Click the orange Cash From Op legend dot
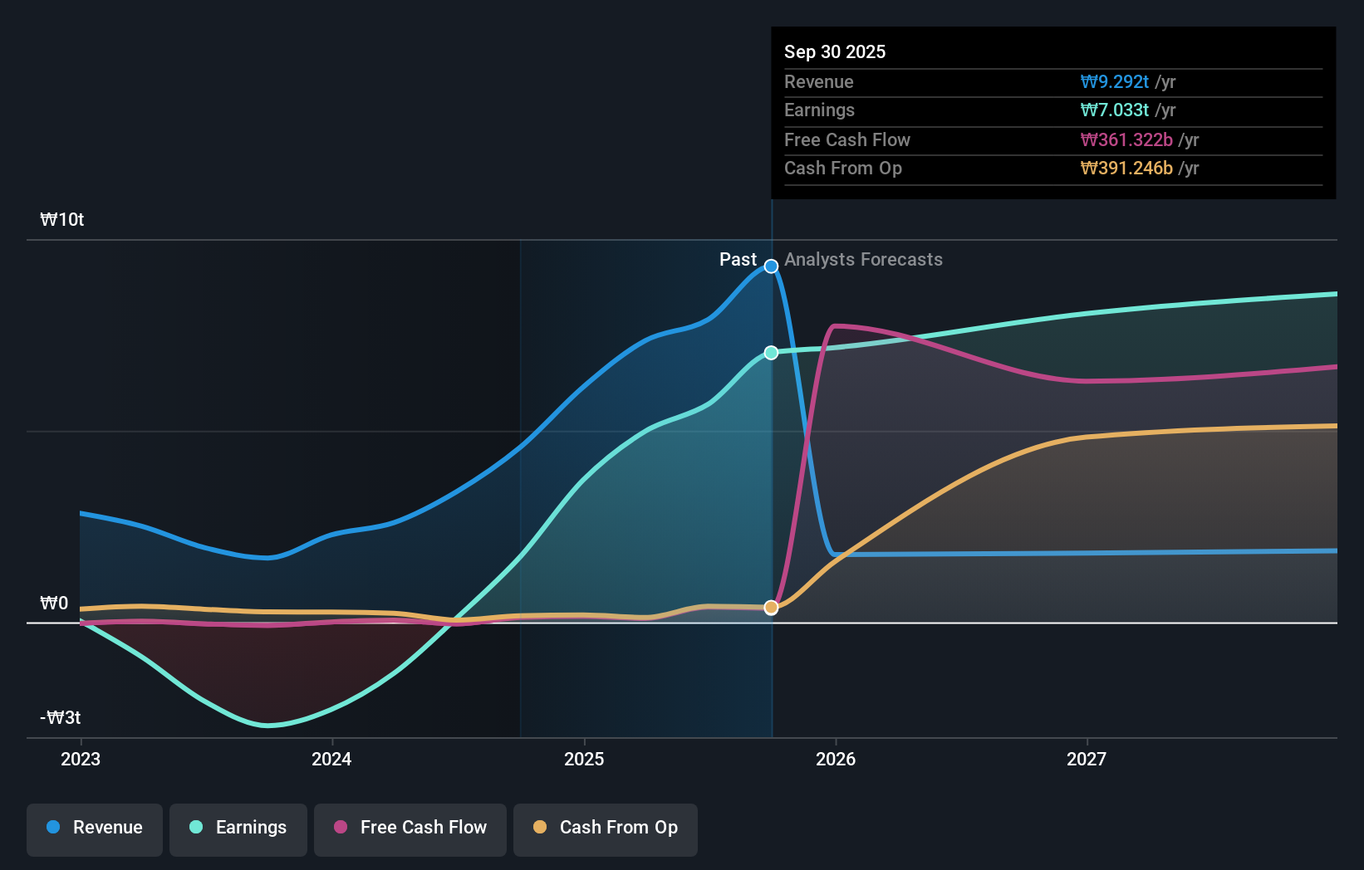This screenshot has width=1364, height=870. (542, 828)
